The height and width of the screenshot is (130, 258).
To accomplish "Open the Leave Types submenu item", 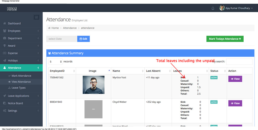I will point(19,88).
